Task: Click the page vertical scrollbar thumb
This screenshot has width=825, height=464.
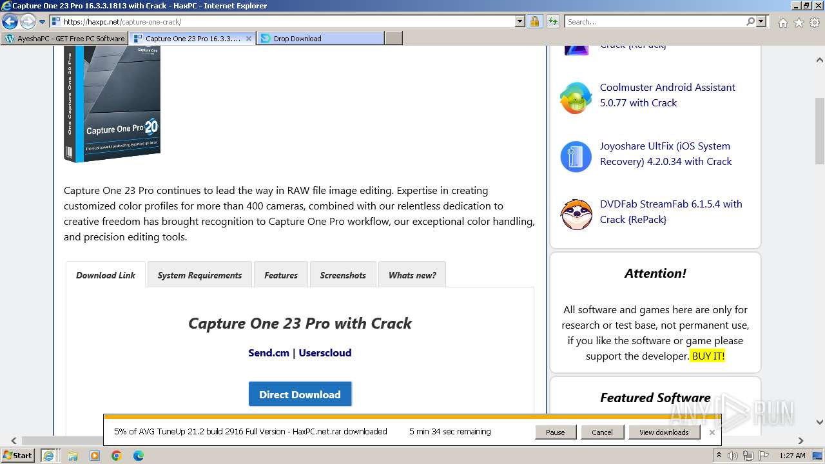Action: coord(819,131)
